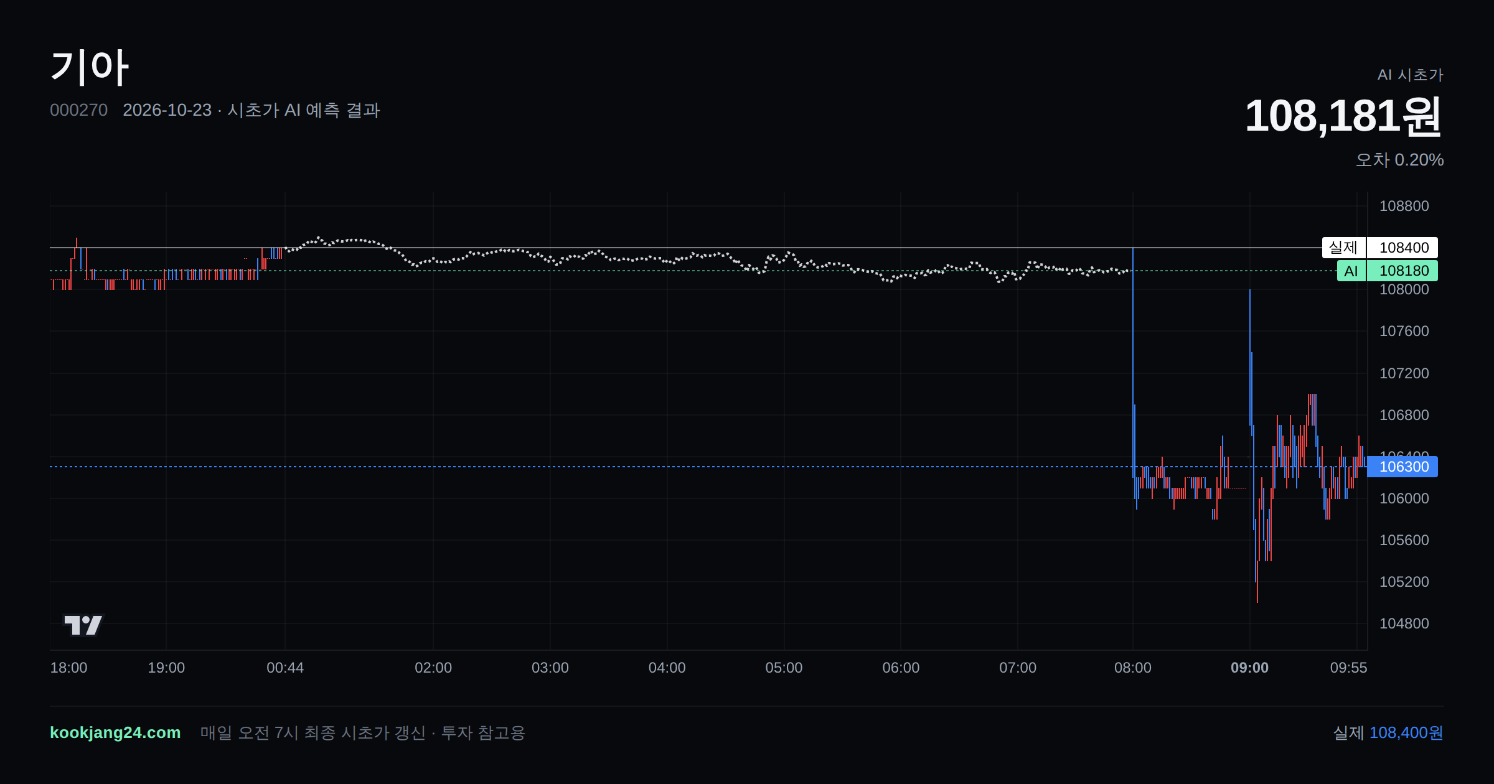1494x784 pixels.
Task: Click the 2026-10-23 시초가 AI 예측 결과 subtitle
Action: 251,110
